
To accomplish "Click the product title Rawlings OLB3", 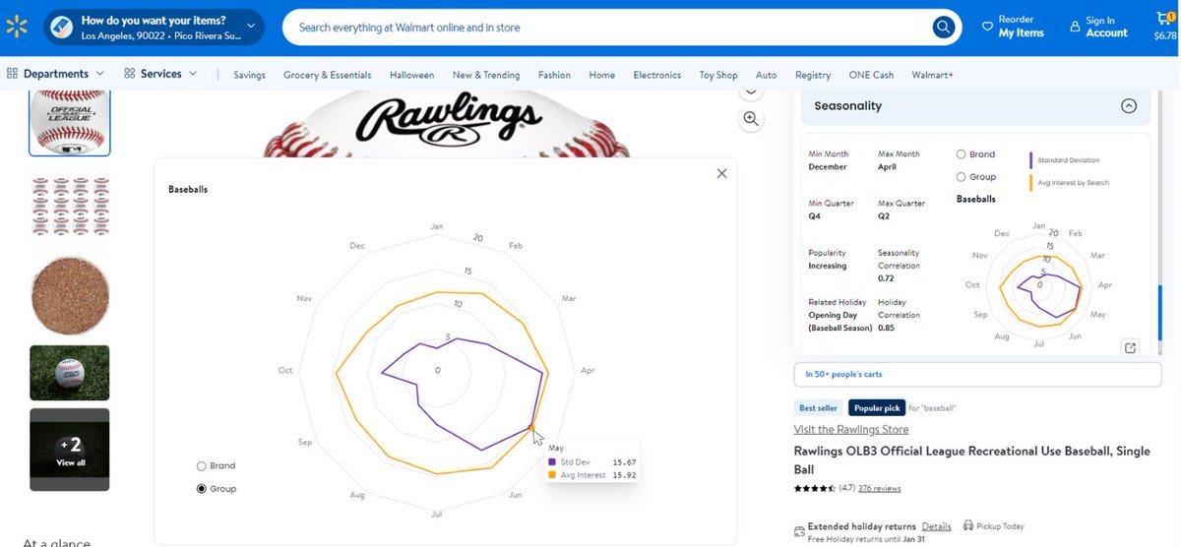I will [971, 460].
